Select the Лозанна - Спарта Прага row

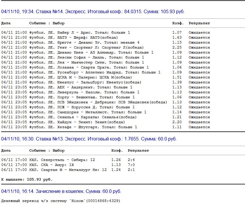pos(106,67)
